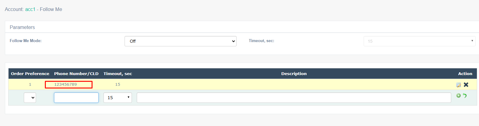The image size is (479, 126).
Task: Select the Order Preference column header
Action: tap(30, 74)
